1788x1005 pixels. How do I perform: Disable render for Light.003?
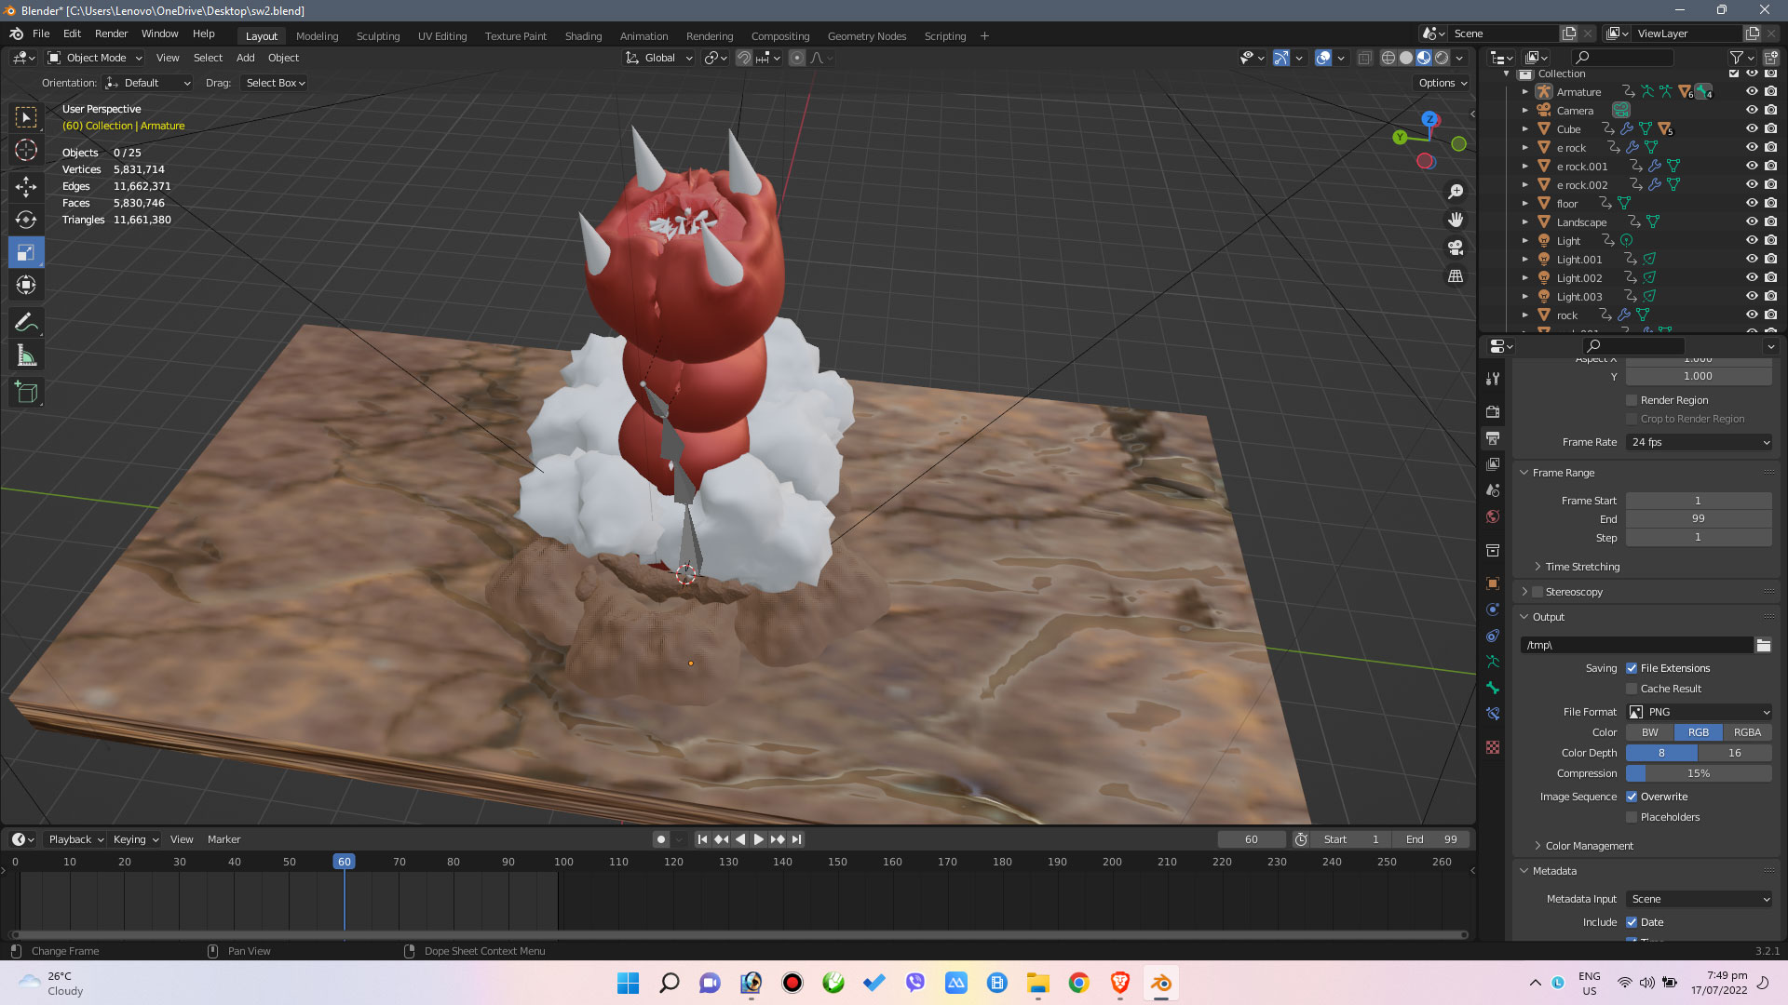(x=1770, y=296)
